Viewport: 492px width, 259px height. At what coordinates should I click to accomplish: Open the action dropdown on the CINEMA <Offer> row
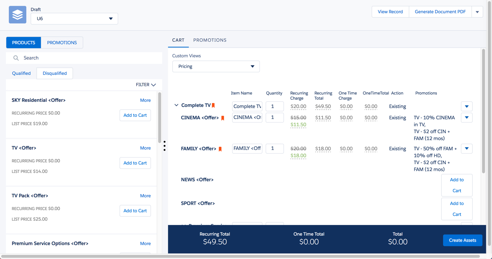[467, 118]
